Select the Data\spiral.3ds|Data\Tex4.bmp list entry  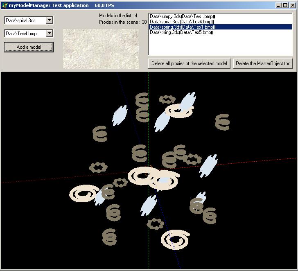[220, 22]
